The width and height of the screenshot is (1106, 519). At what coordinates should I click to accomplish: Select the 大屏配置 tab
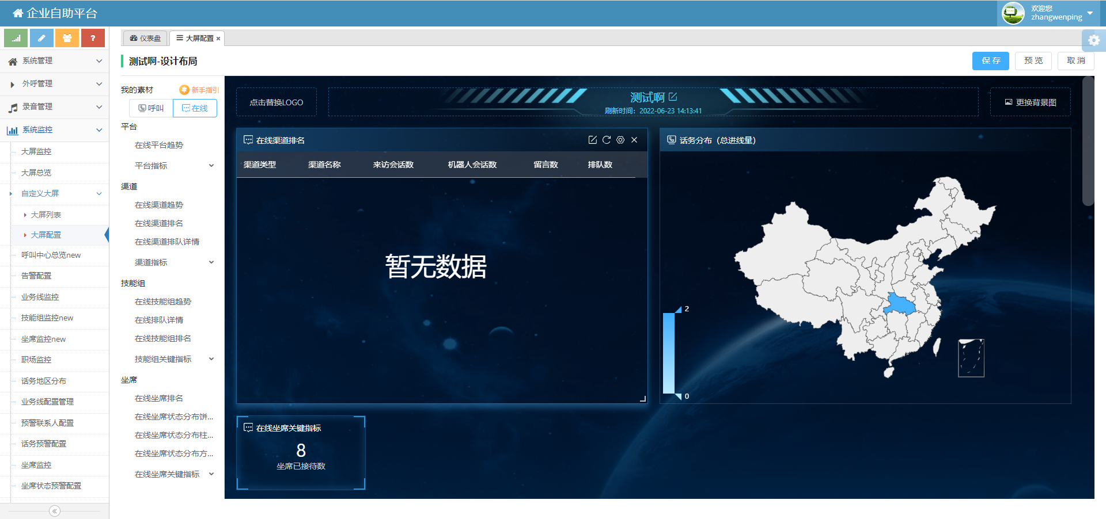(x=196, y=39)
